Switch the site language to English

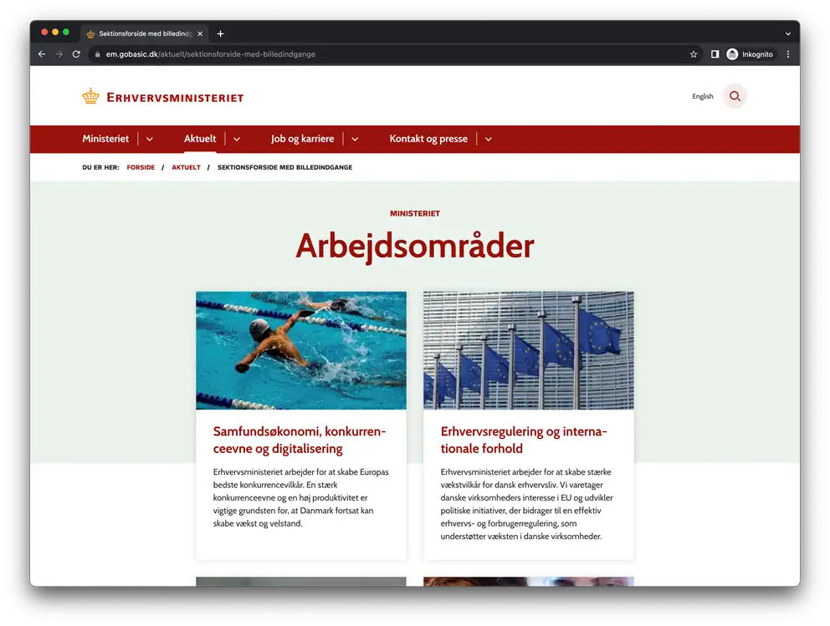pos(703,96)
